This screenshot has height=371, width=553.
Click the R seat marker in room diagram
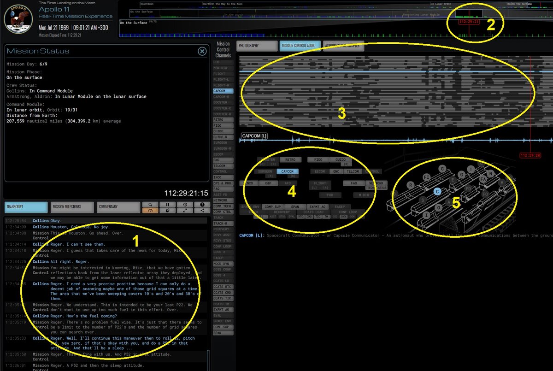(411, 185)
